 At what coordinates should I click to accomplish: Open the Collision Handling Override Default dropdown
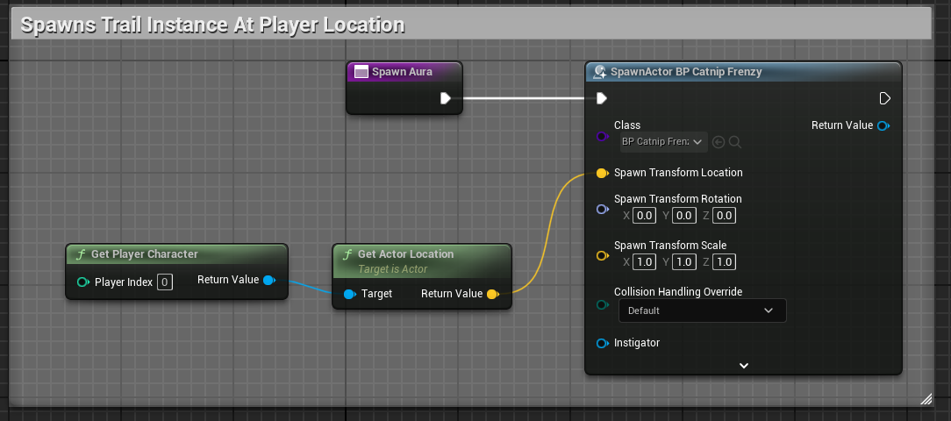point(703,310)
